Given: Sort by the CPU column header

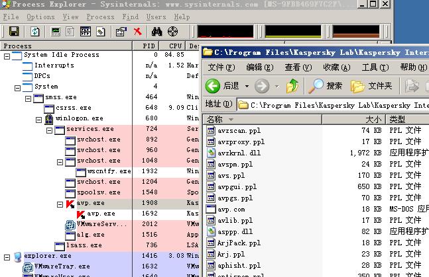Looking at the screenshot, I should (172, 46).
